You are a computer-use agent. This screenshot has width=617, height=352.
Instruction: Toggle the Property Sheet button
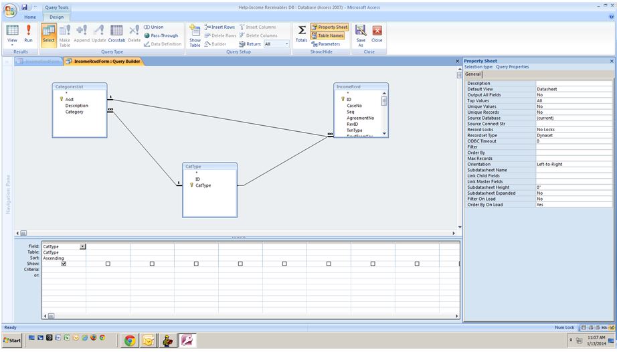pyautogui.click(x=329, y=27)
